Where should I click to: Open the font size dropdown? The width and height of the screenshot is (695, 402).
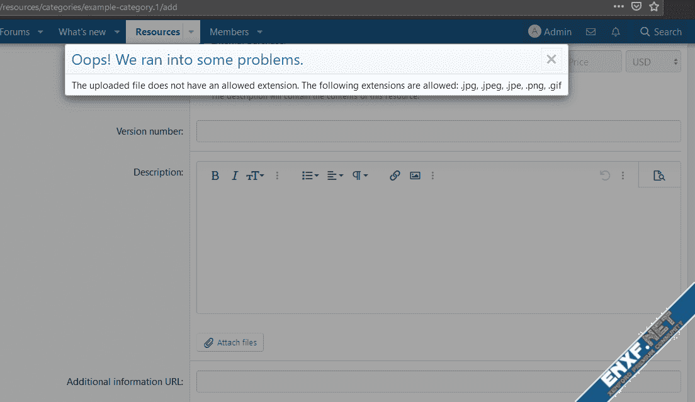click(255, 176)
